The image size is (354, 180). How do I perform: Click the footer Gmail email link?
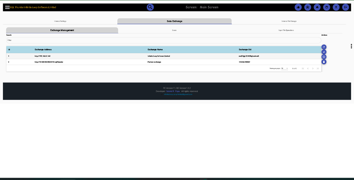(x=178, y=94)
